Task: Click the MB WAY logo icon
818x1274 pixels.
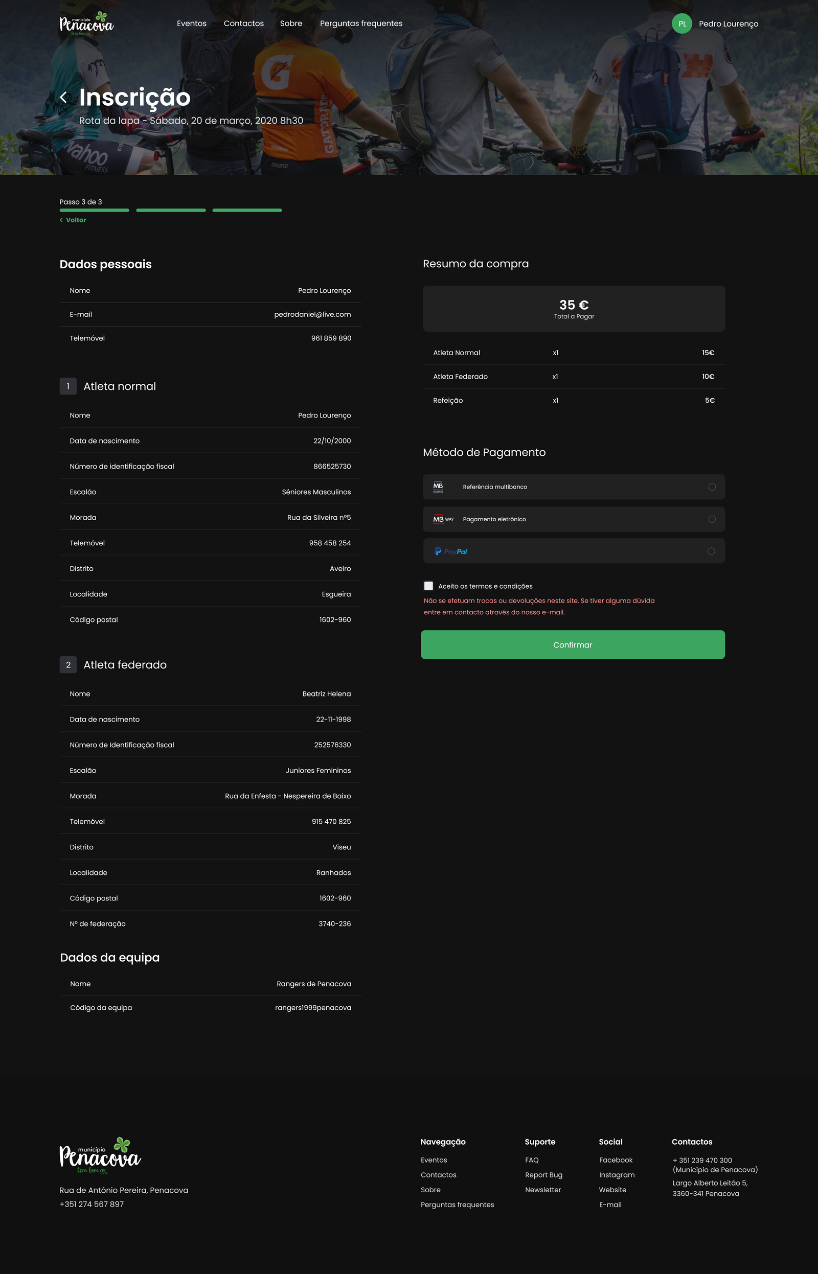Action: tap(443, 519)
